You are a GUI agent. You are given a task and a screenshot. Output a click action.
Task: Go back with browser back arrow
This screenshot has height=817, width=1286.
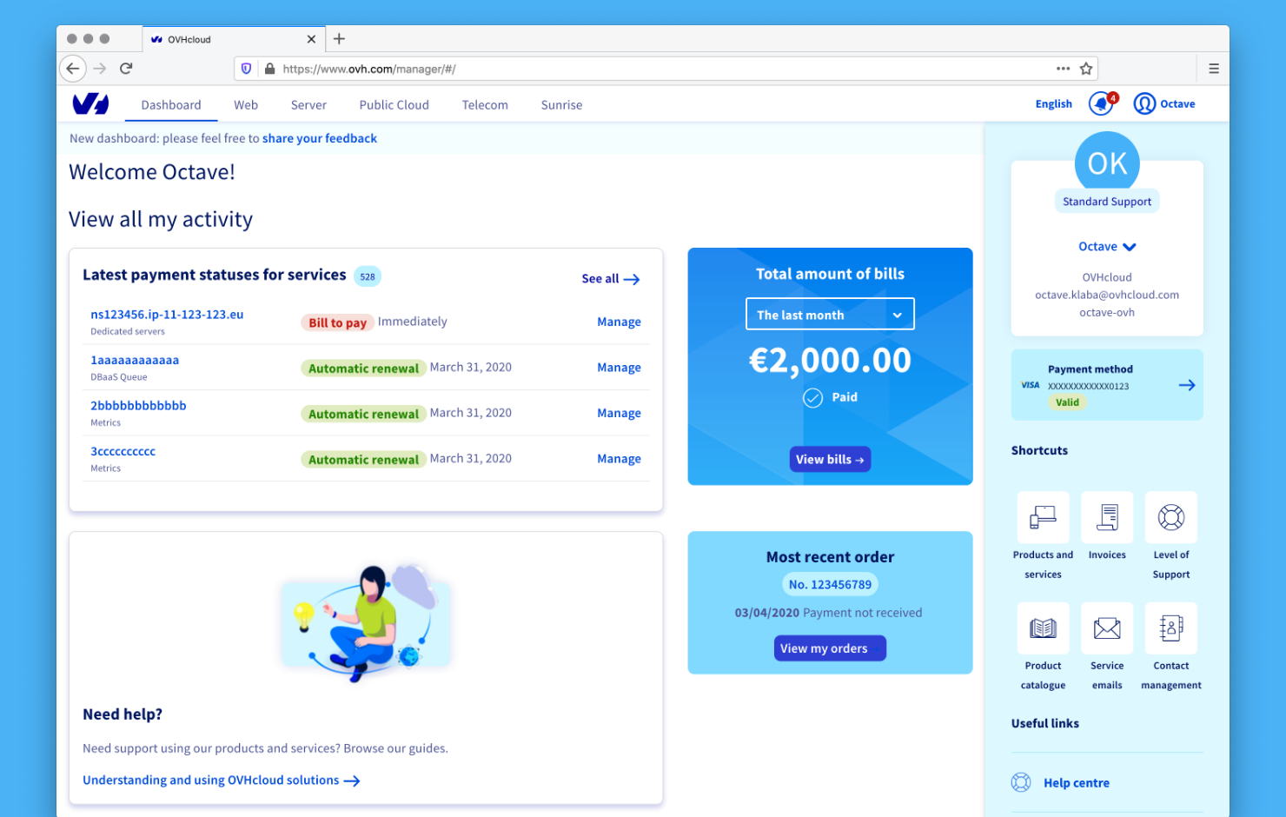[x=73, y=68]
